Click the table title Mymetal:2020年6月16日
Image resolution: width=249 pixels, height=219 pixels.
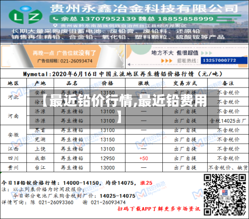[123, 74]
